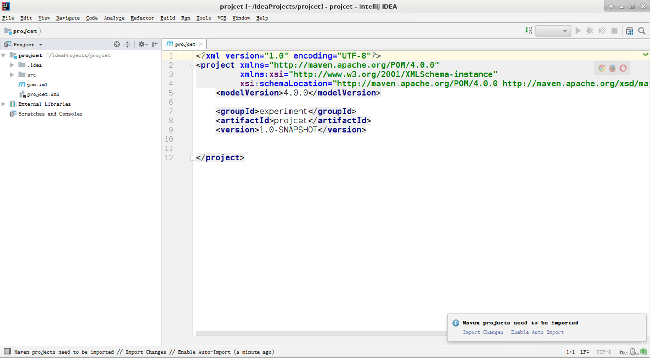
Task: Click Scroll from Source target icon
Action: [117, 44]
